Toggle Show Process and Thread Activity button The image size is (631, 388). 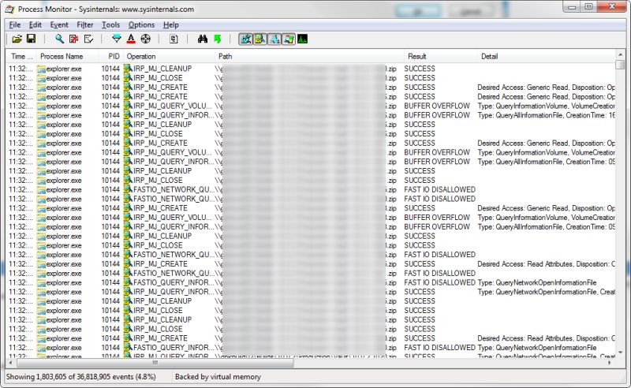[x=289, y=39]
